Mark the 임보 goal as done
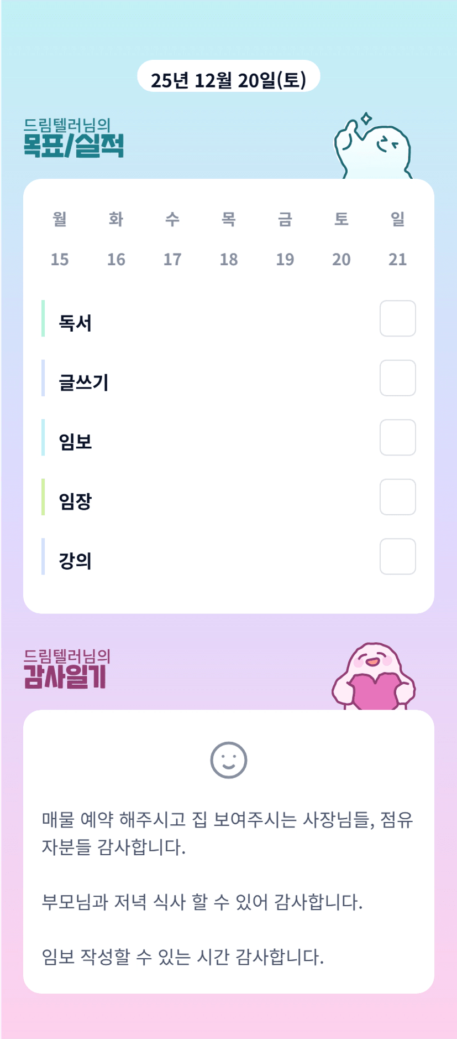The height and width of the screenshot is (1039, 457). point(397,437)
